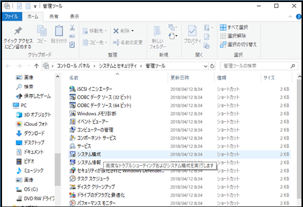Screen dimensions: 303x207
Task: Click the Back navigation arrow
Action: point(8,66)
